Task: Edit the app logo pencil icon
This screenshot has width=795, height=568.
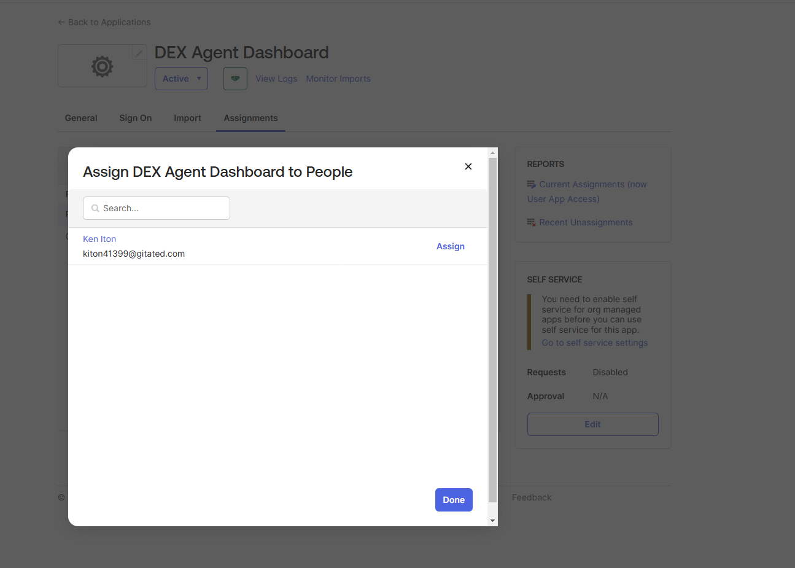Action: point(139,53)
